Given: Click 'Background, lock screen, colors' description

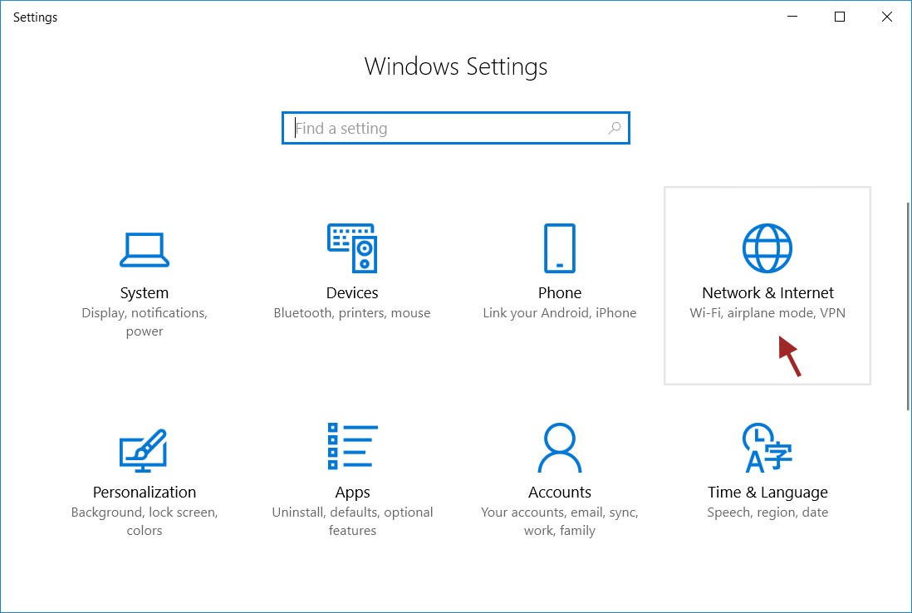Looking at the screenshot, I should [x=145, y=521].
